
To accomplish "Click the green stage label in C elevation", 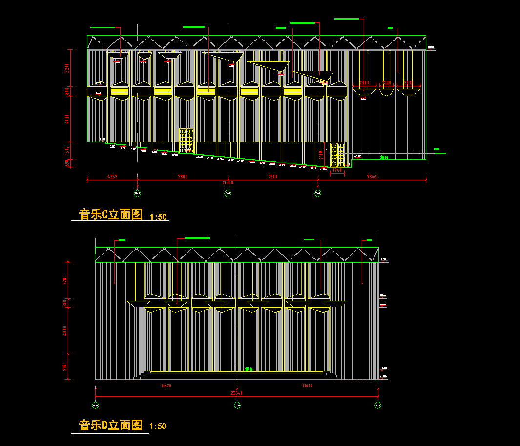I will coord(384,158).
